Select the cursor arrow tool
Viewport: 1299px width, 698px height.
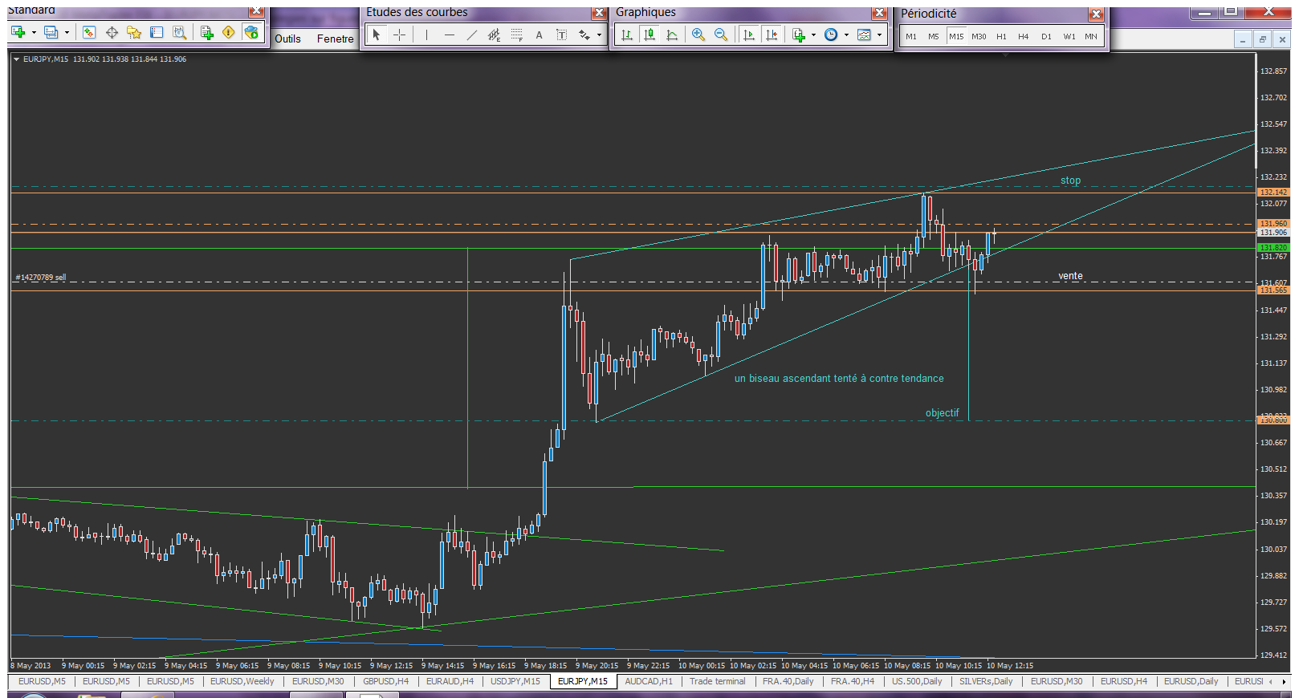(x=377, y=34)
